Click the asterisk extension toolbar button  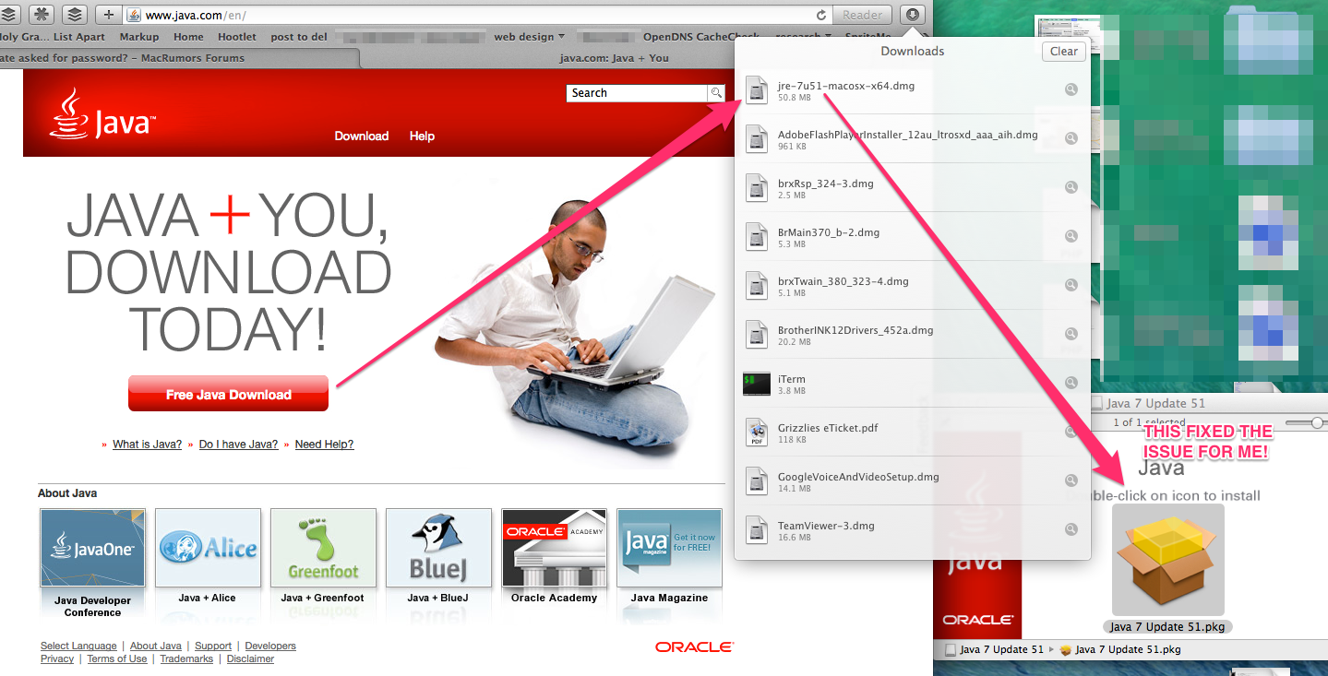(42, 15)
